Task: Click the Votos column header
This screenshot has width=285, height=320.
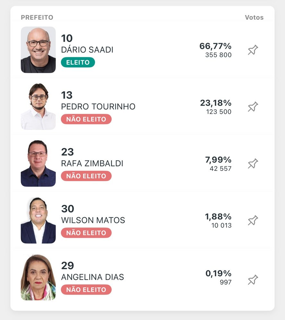Action: (x=254, y=18)
